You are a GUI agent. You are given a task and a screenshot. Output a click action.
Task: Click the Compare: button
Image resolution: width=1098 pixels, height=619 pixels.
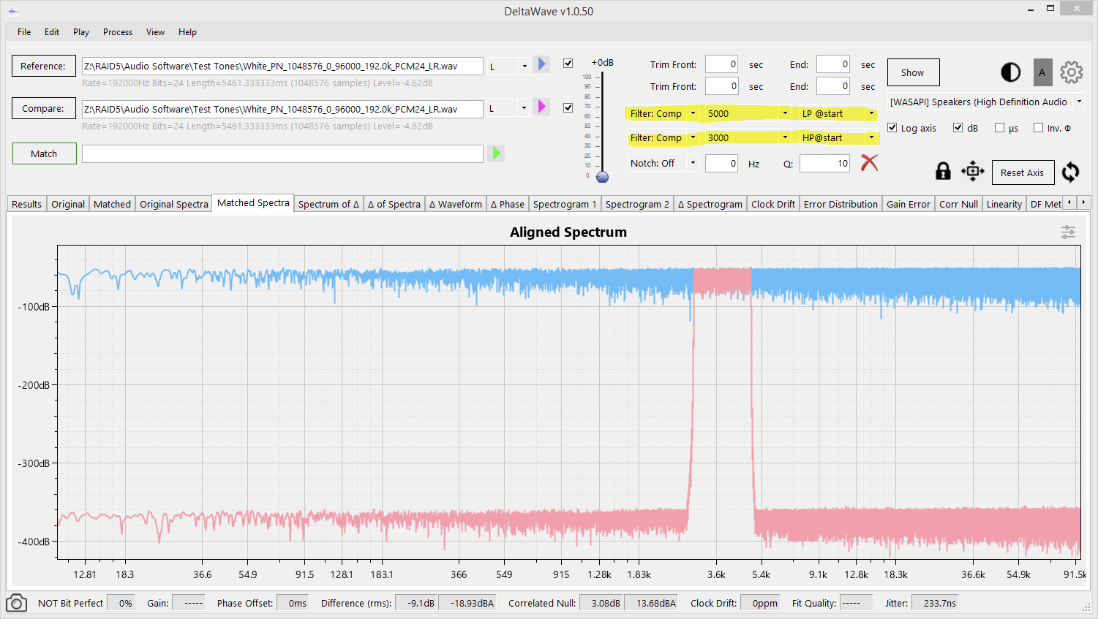[x=43, y=108]
